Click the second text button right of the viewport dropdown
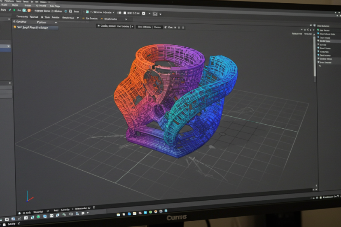This screenshot has height=227, width=341. click(x=157, y=27)
